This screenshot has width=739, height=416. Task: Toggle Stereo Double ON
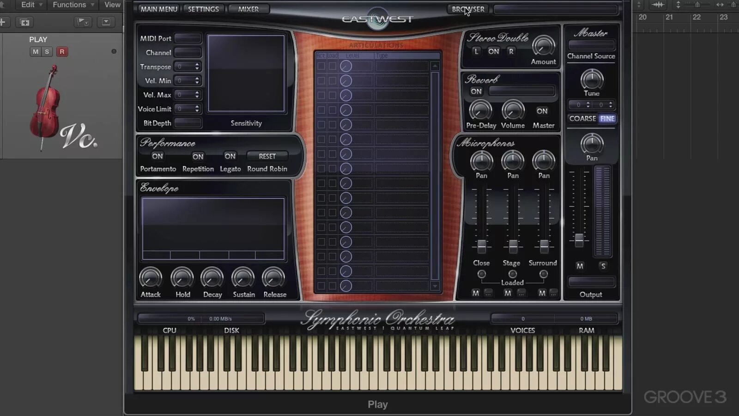coord(493,51)
